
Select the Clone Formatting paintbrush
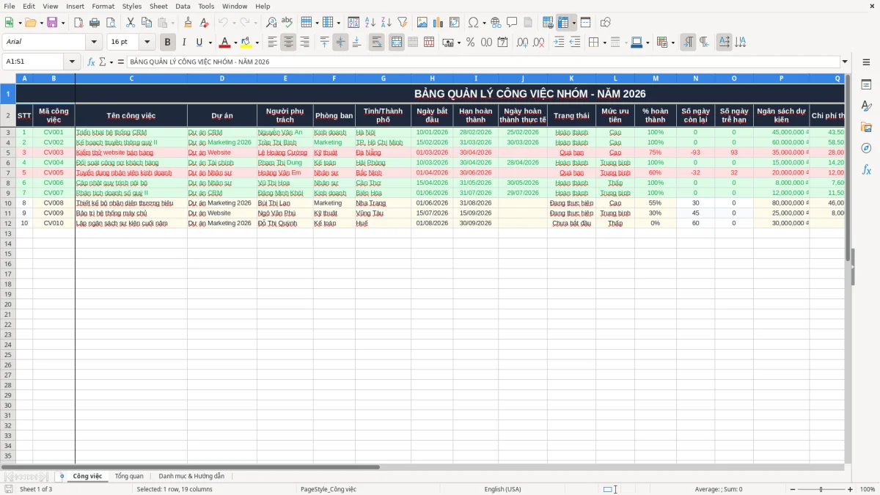click(x=188, y=23)
